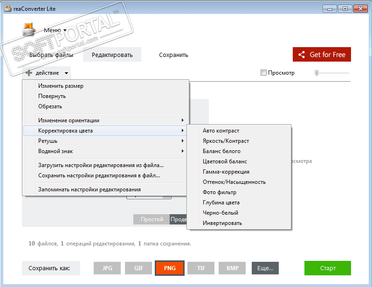Switch to Выбрать файлы tab

51,55
